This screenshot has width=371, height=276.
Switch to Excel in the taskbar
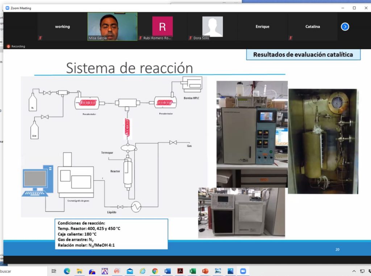click(x=192, y=271)
